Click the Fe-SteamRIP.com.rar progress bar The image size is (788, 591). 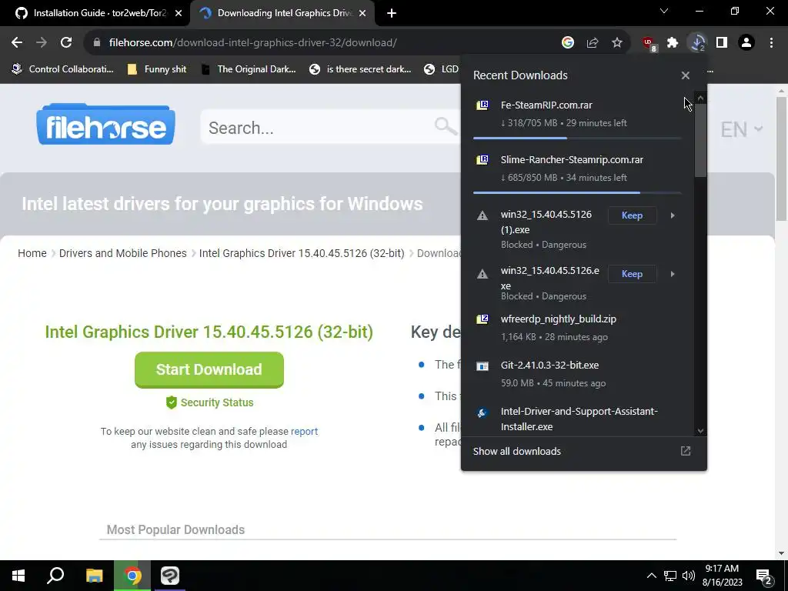(577, 138)
